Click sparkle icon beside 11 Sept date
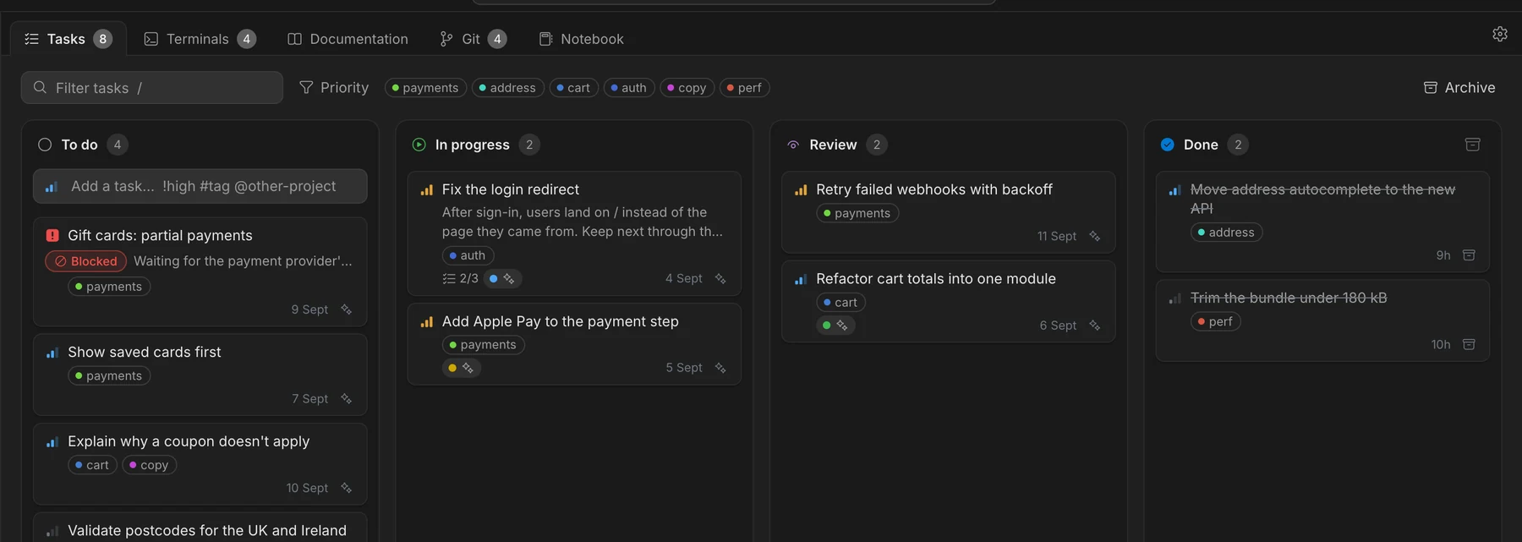Screen dimensions: 1522x542 tap(1094, 236)
